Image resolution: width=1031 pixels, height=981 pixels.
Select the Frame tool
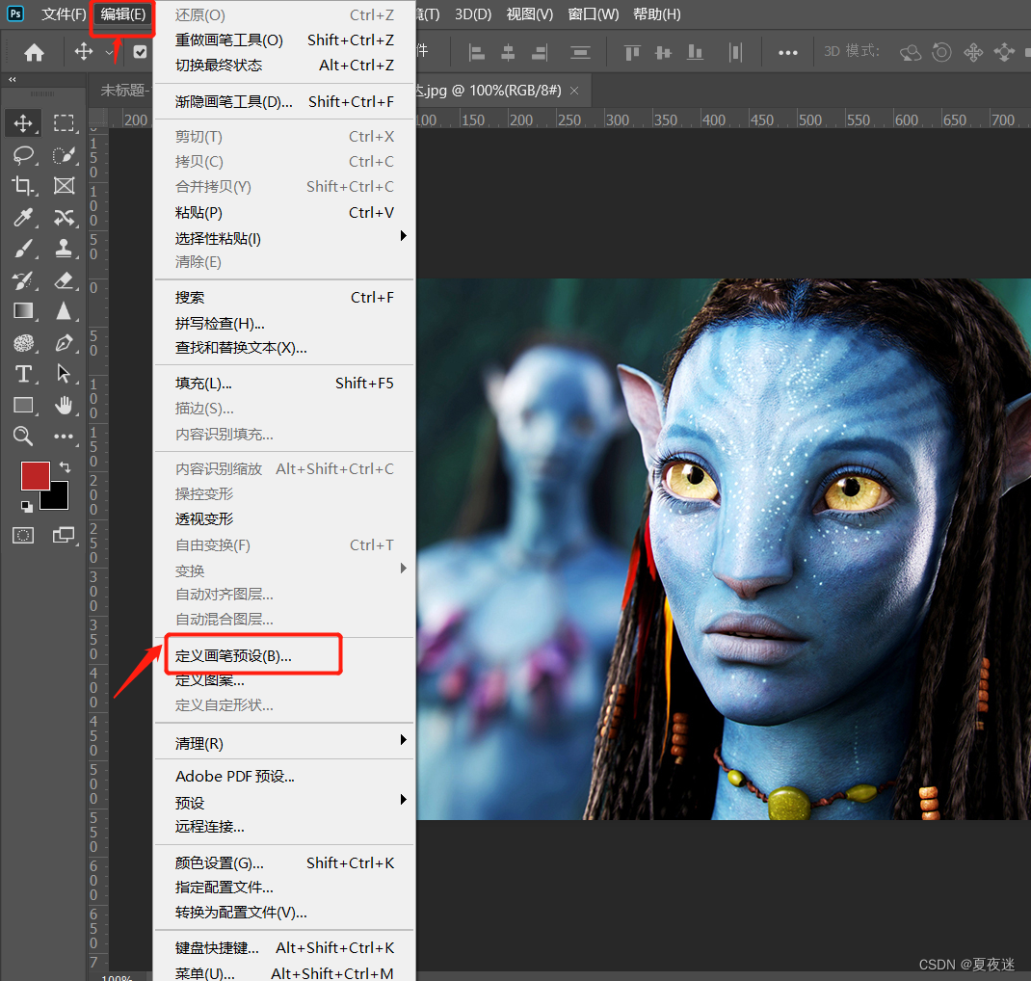pos(64,186)
